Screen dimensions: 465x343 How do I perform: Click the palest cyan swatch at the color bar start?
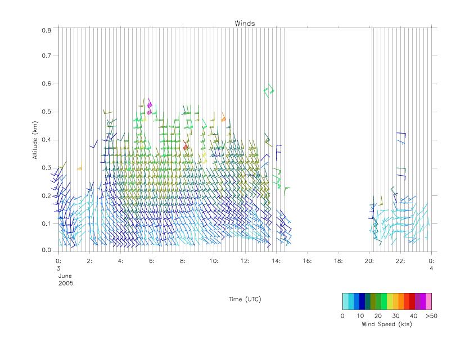click(x=346, y=301)
